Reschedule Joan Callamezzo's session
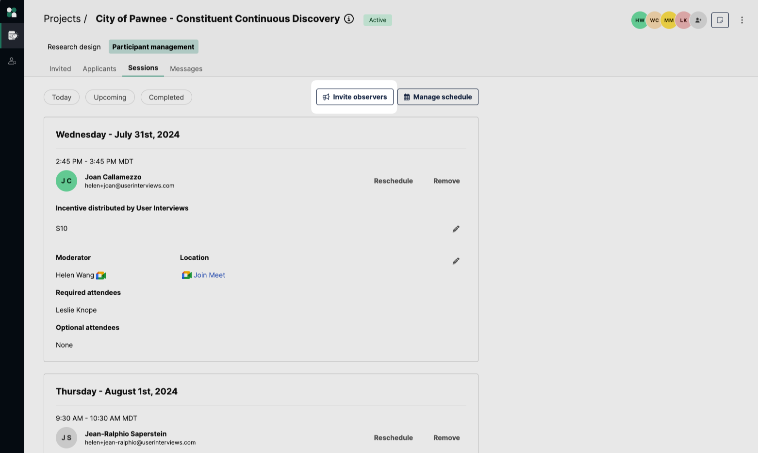 394,181
